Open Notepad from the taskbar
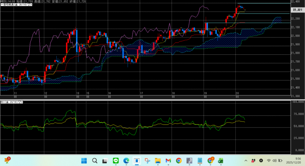Viewport: 305px width, 166px height. [199, 161]
